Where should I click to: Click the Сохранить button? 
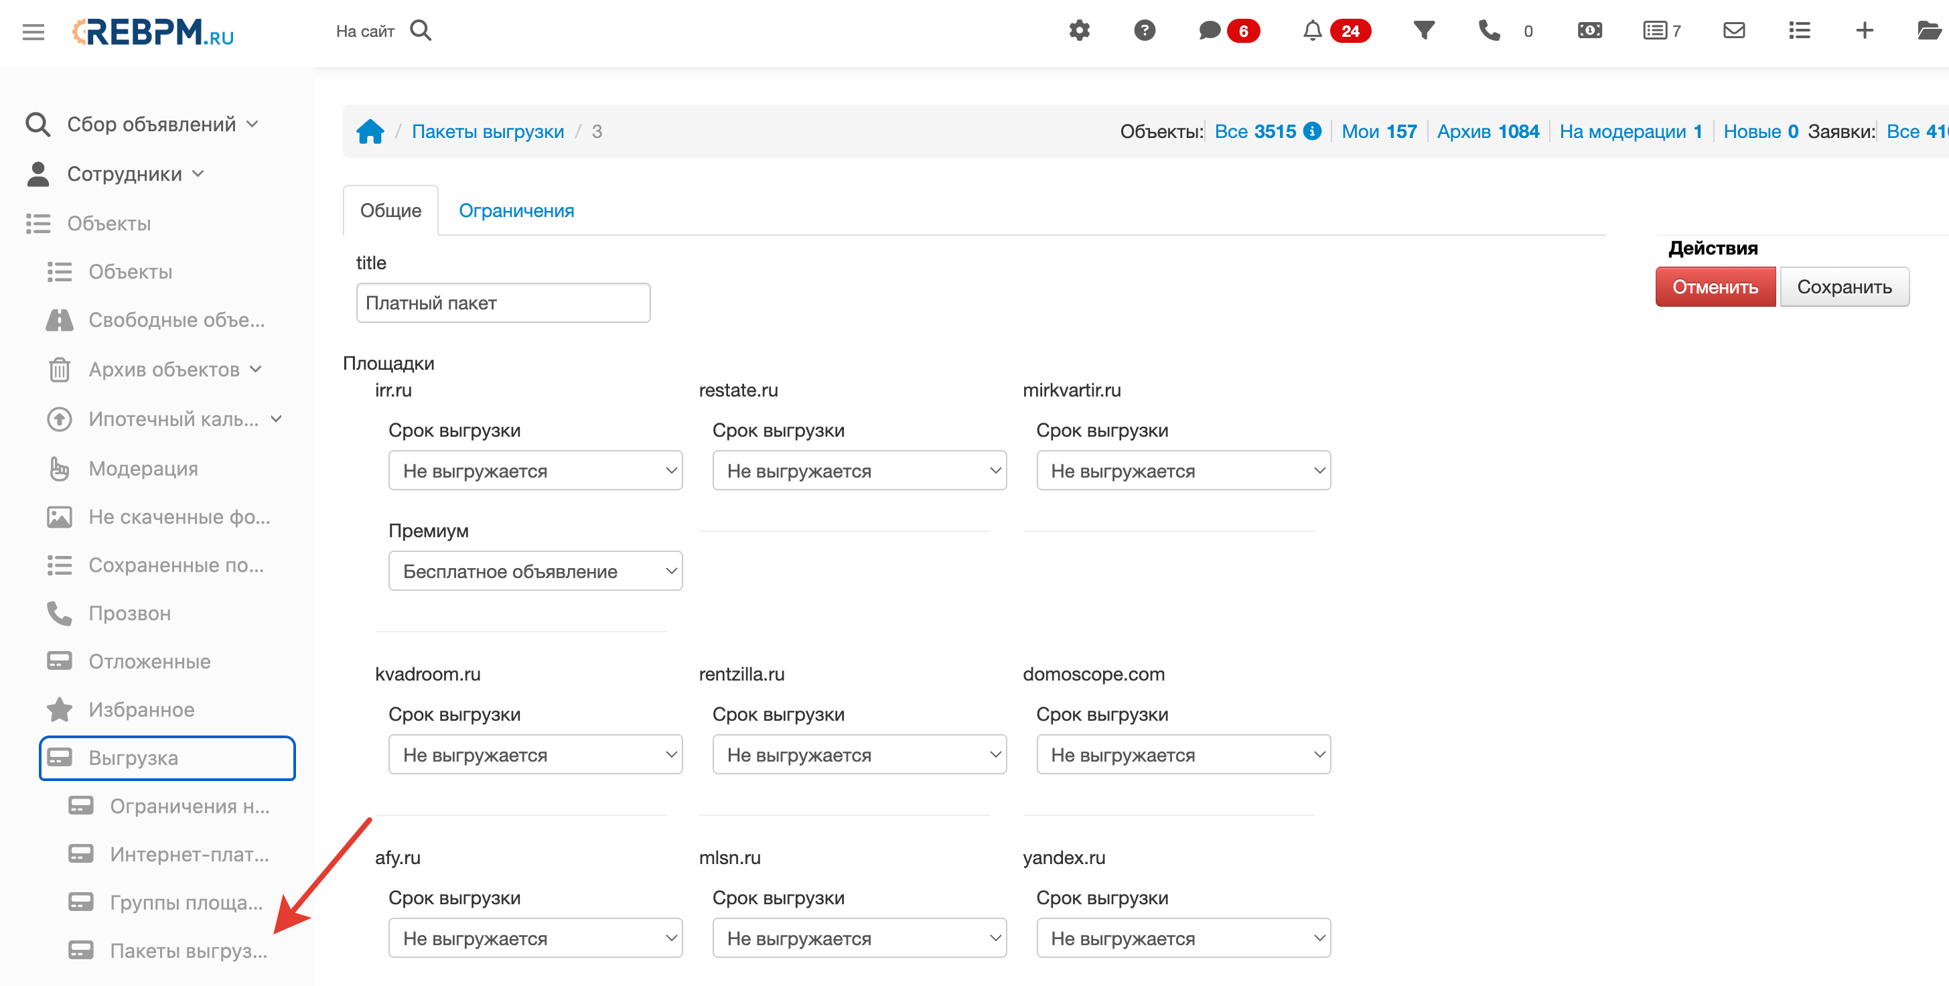[x=1844, y=287]
